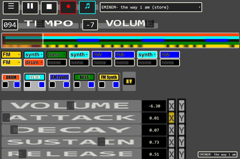The width and height of the screenshot is (240, 159).
Task: Assign VOLUME to the X axis
Action: [172, 106]
